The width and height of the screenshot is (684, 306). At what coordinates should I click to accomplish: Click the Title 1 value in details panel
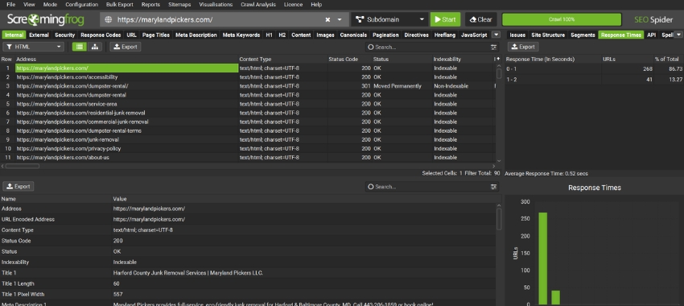coord(188,273)
